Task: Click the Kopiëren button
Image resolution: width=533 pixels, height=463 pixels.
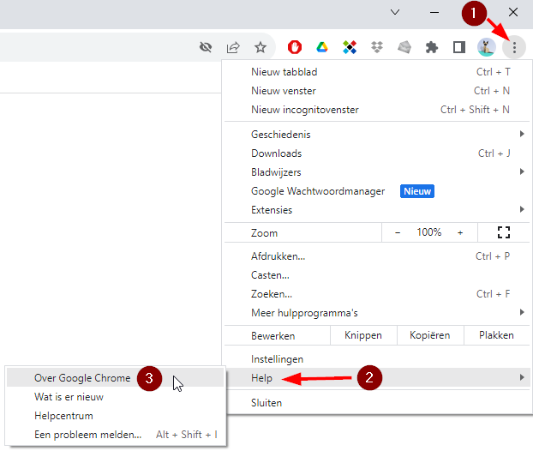Action: coord(429,335)
